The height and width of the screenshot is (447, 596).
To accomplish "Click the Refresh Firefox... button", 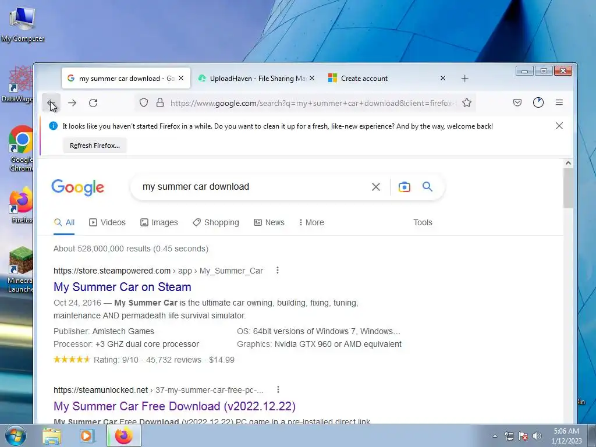I will pyautogui.click(x=95, y=146).
